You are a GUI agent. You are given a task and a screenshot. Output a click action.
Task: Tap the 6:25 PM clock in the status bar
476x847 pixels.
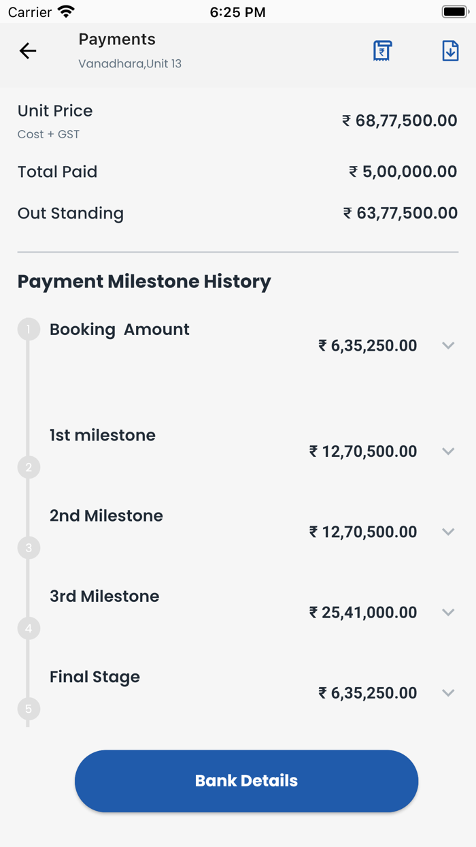[237, 11]
